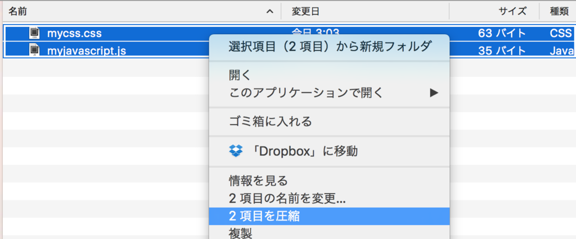Choose 「Dropbox」に移動 menu item
The height and width of the screenshot is (239, 576).
coord(330,151)
